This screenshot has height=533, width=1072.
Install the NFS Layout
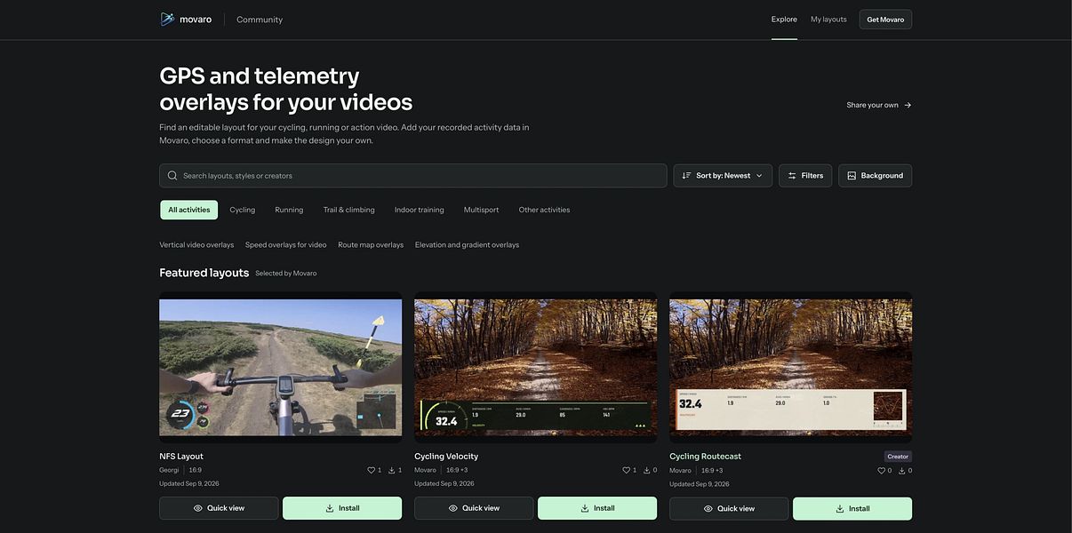click(x=342, y=508)
